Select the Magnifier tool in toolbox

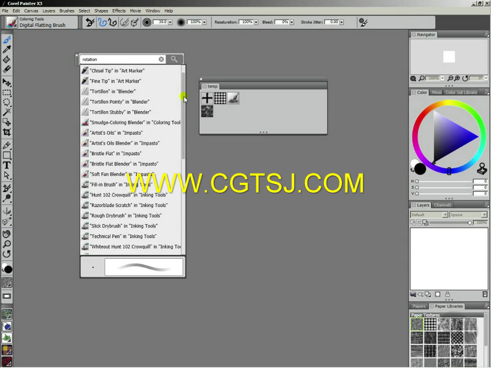[7, 243]
